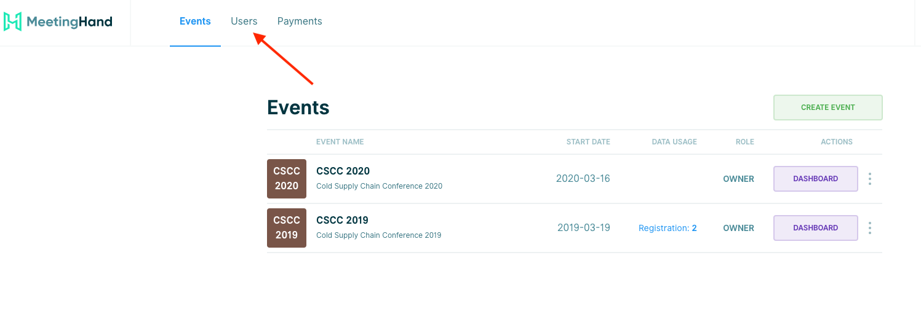
Task: Click the Registration: 2 data usage link
Action: point(668,228)
